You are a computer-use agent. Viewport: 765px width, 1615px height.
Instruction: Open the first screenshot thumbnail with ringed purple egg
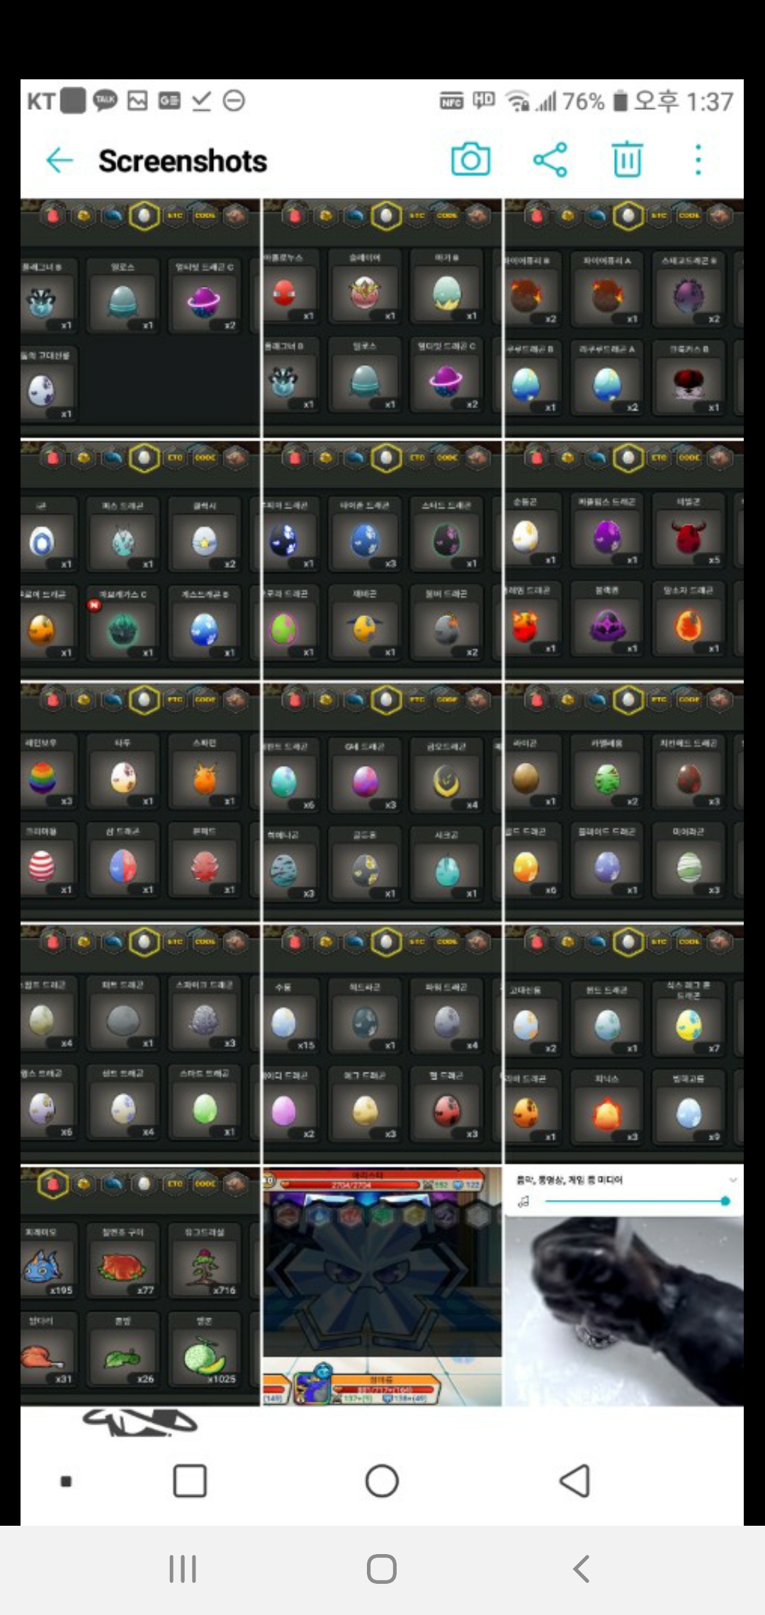click(140, 317)
